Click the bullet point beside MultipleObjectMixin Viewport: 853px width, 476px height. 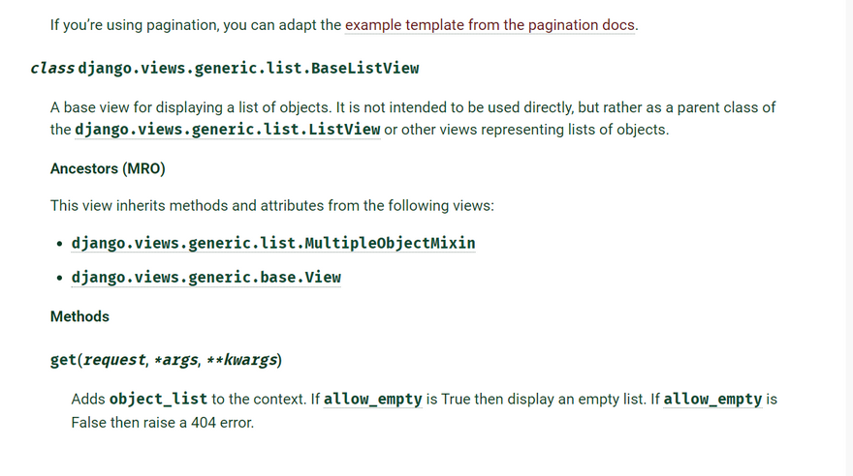[60, 244]
